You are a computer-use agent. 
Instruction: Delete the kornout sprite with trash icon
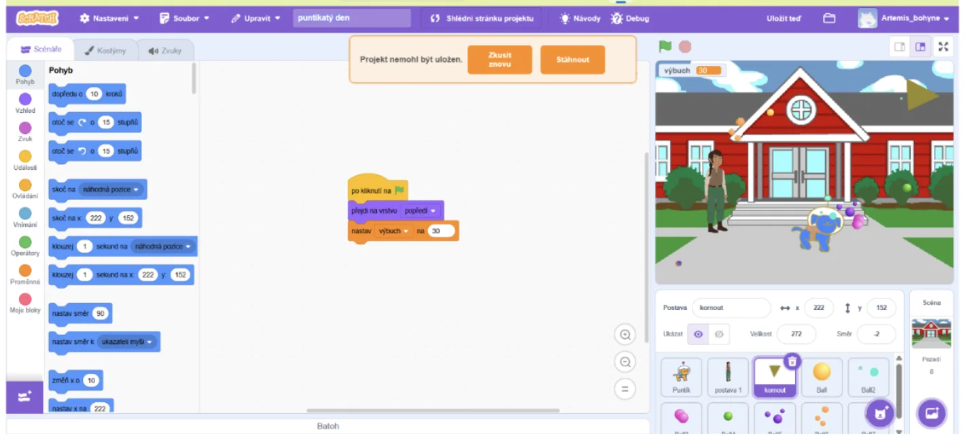pyautogui.click(x=792, y=361)
